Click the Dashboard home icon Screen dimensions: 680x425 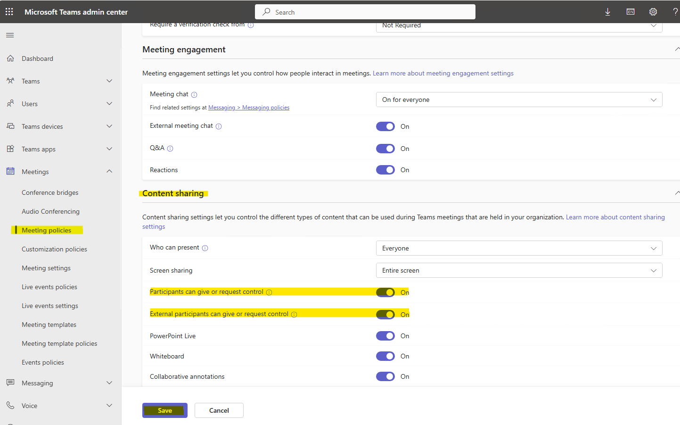10,58
